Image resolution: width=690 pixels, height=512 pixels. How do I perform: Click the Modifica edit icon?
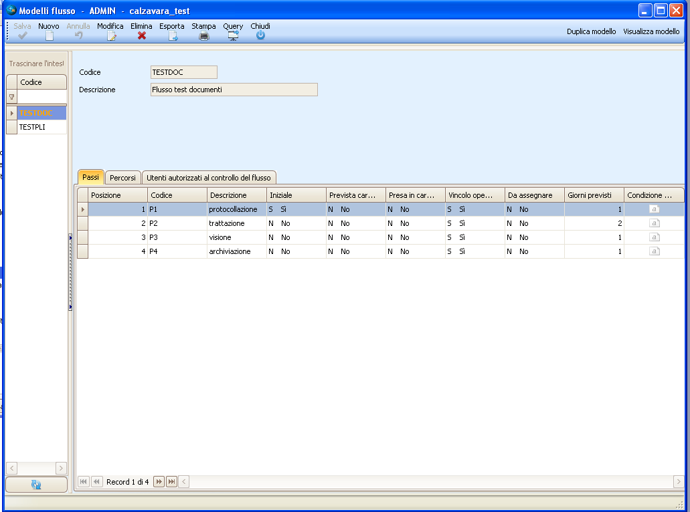click(x=111, y=36)
